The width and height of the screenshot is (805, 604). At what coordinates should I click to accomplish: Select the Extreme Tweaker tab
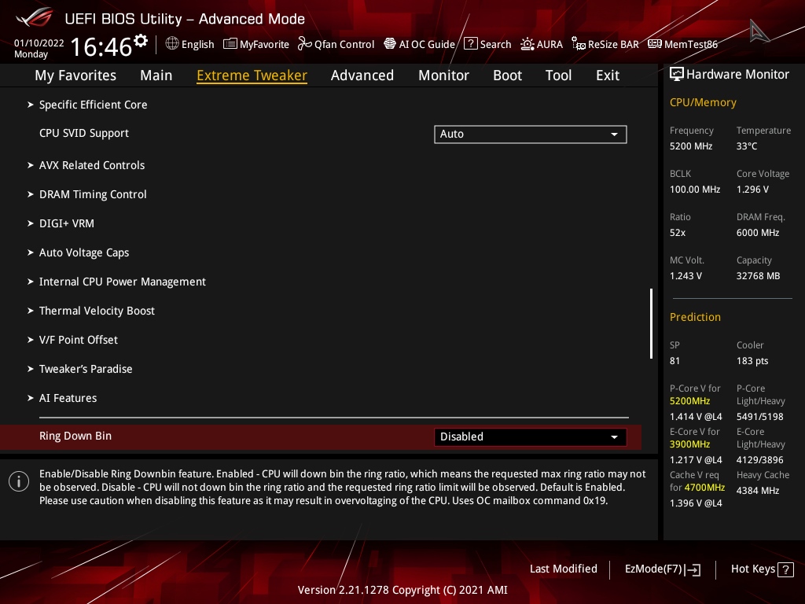252,75
